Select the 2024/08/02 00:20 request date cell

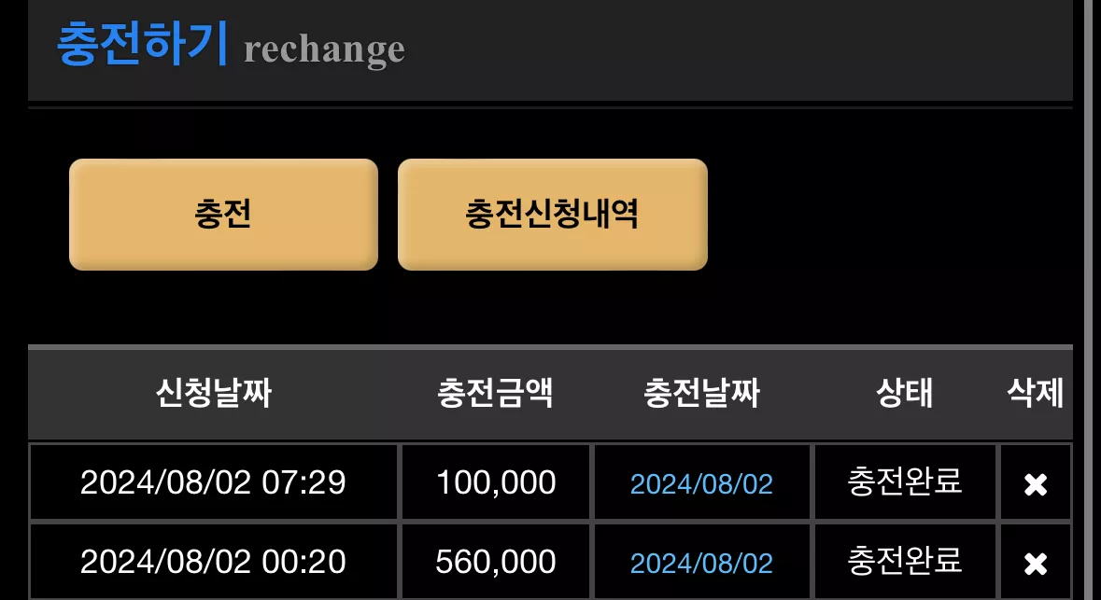tap(214, 562)
